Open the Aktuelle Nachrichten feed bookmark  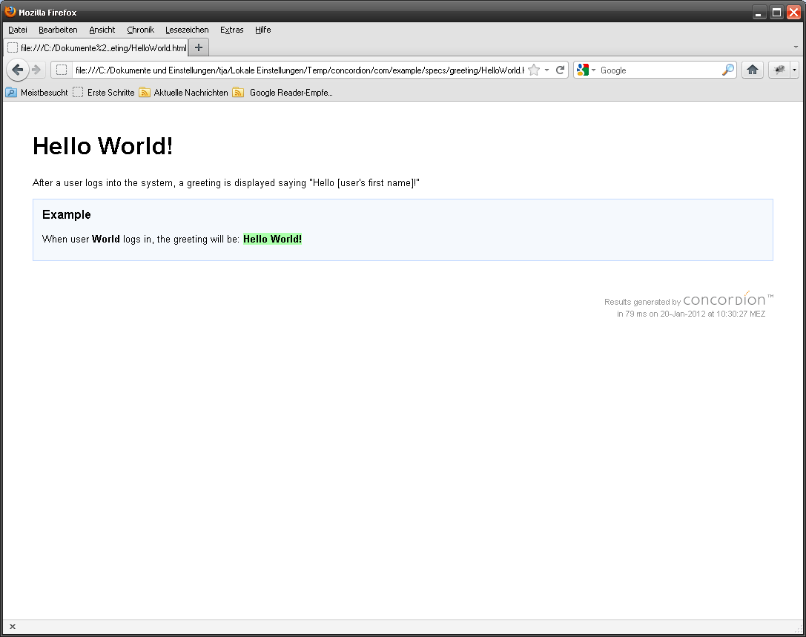184,93
